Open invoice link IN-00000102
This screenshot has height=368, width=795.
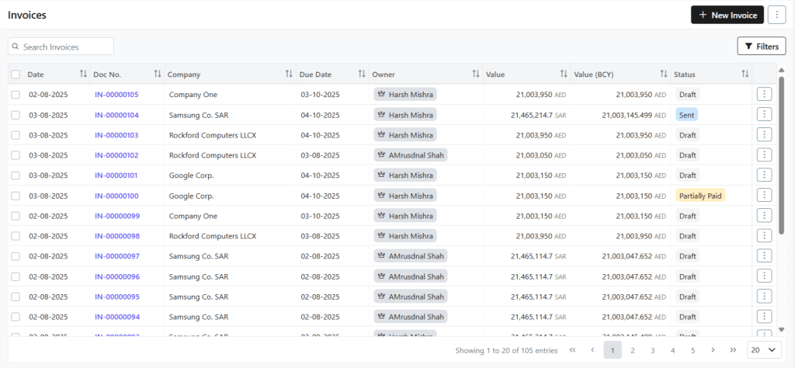[116, 155]
